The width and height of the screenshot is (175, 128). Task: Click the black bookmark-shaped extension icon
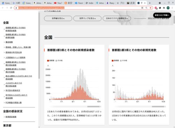click(x=160, y=8)
